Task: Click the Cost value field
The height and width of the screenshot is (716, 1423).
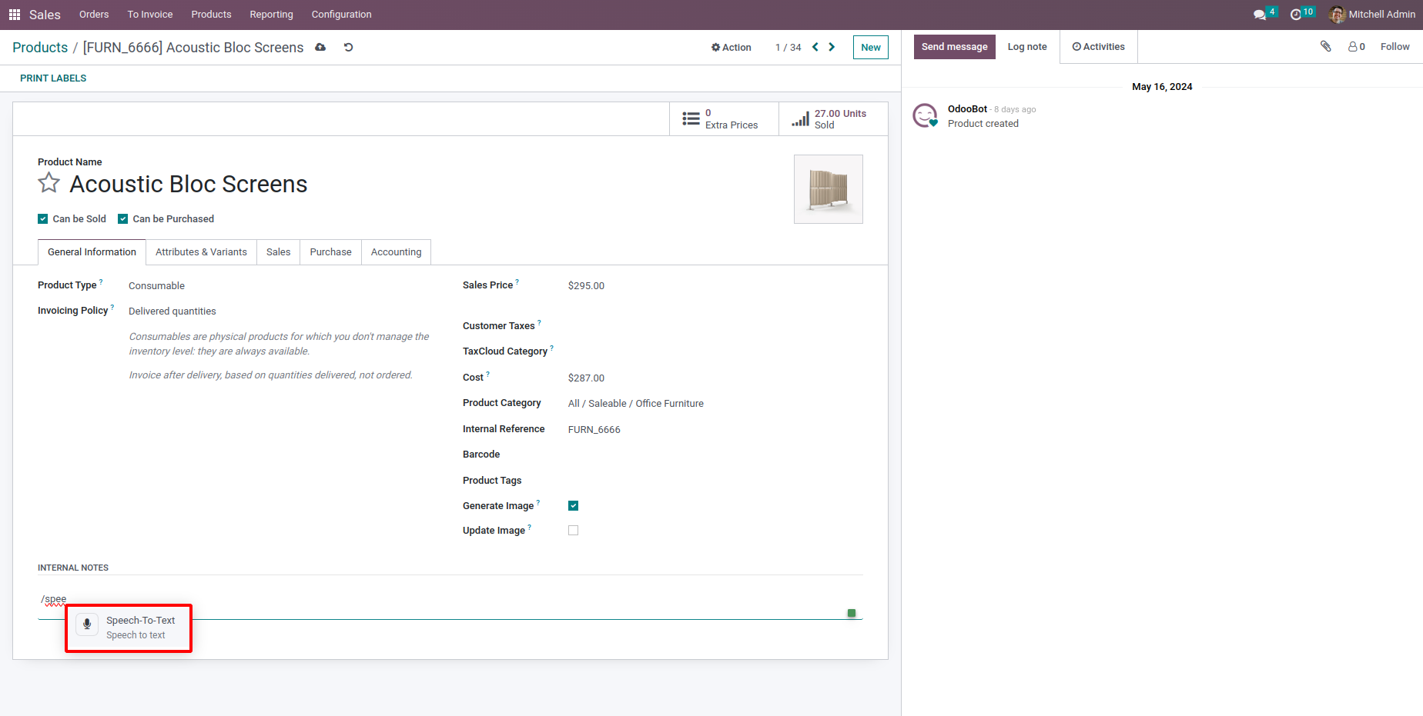Action: tap(715, 378)
